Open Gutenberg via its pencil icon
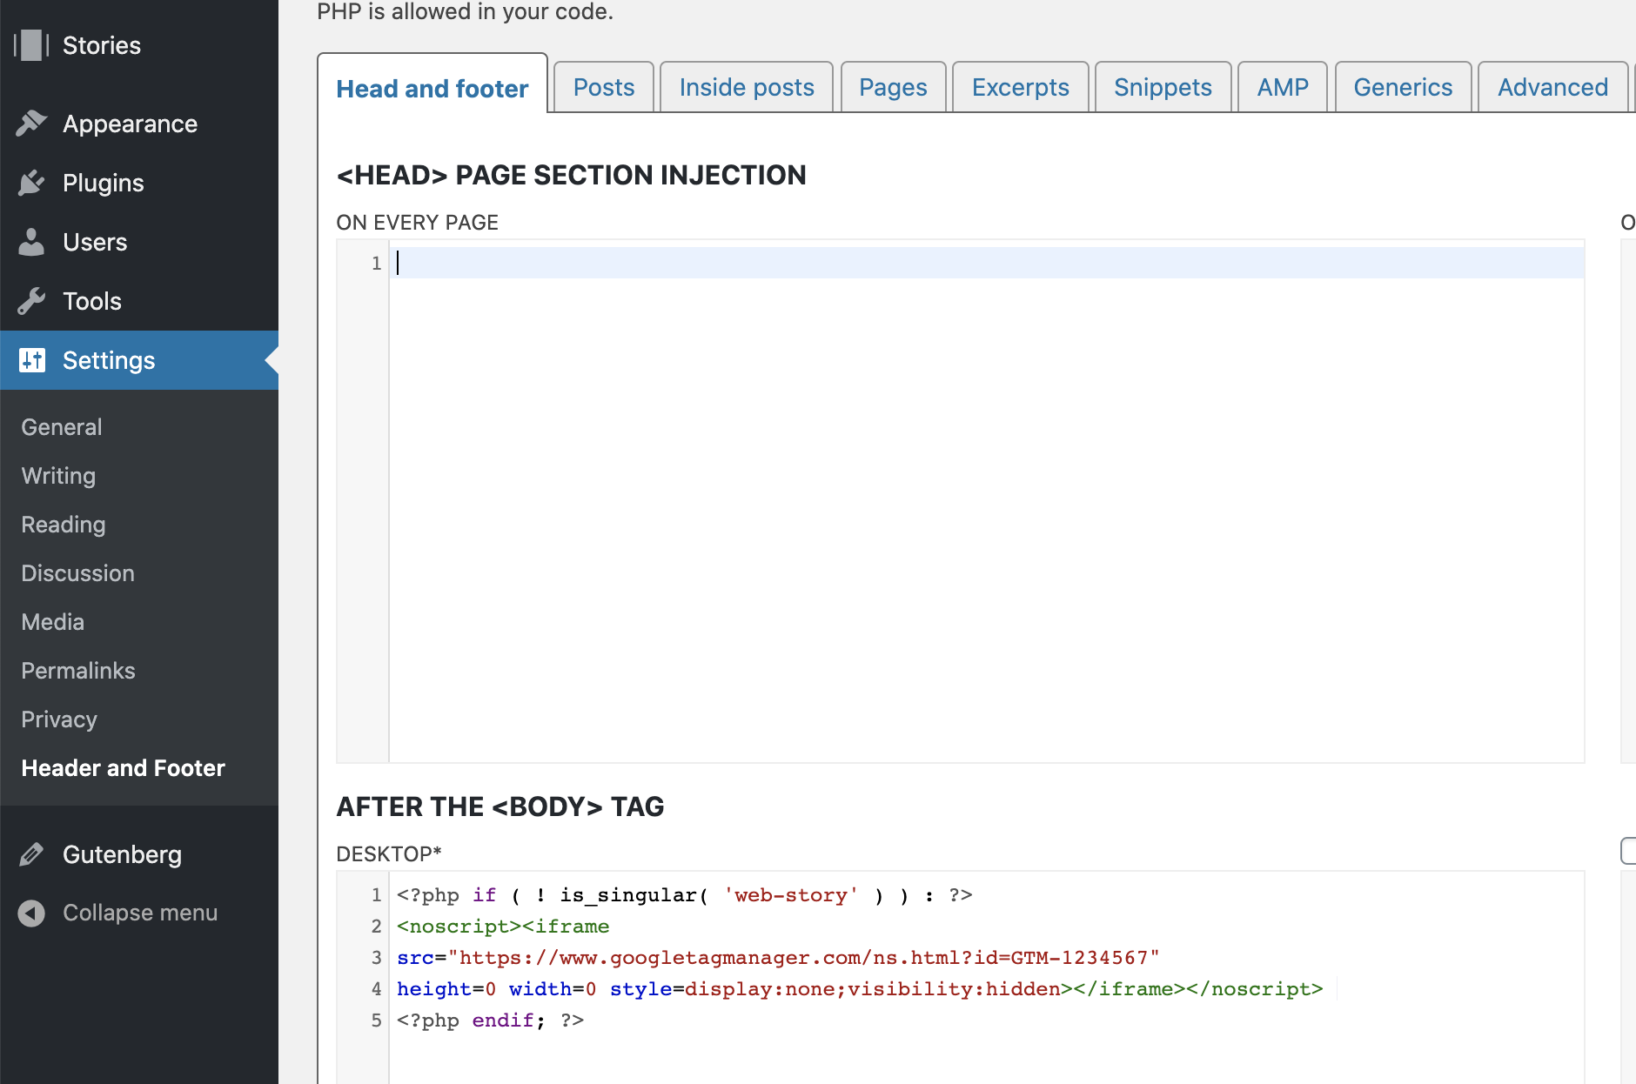Viewport: 1636px width, 1084px height. pos(31,853)
